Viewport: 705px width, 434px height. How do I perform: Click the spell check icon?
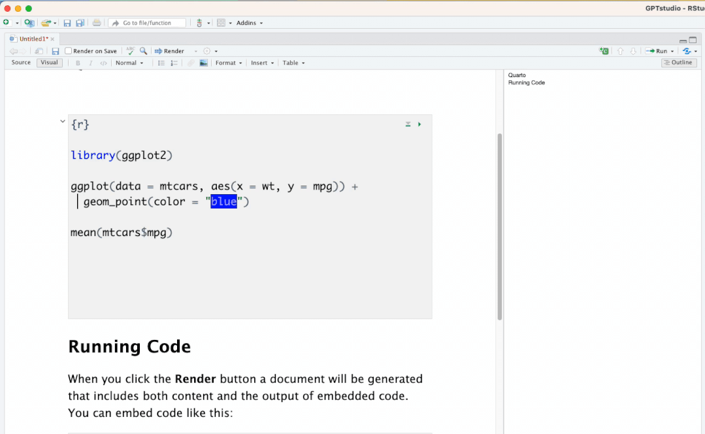tap(130, 51)
